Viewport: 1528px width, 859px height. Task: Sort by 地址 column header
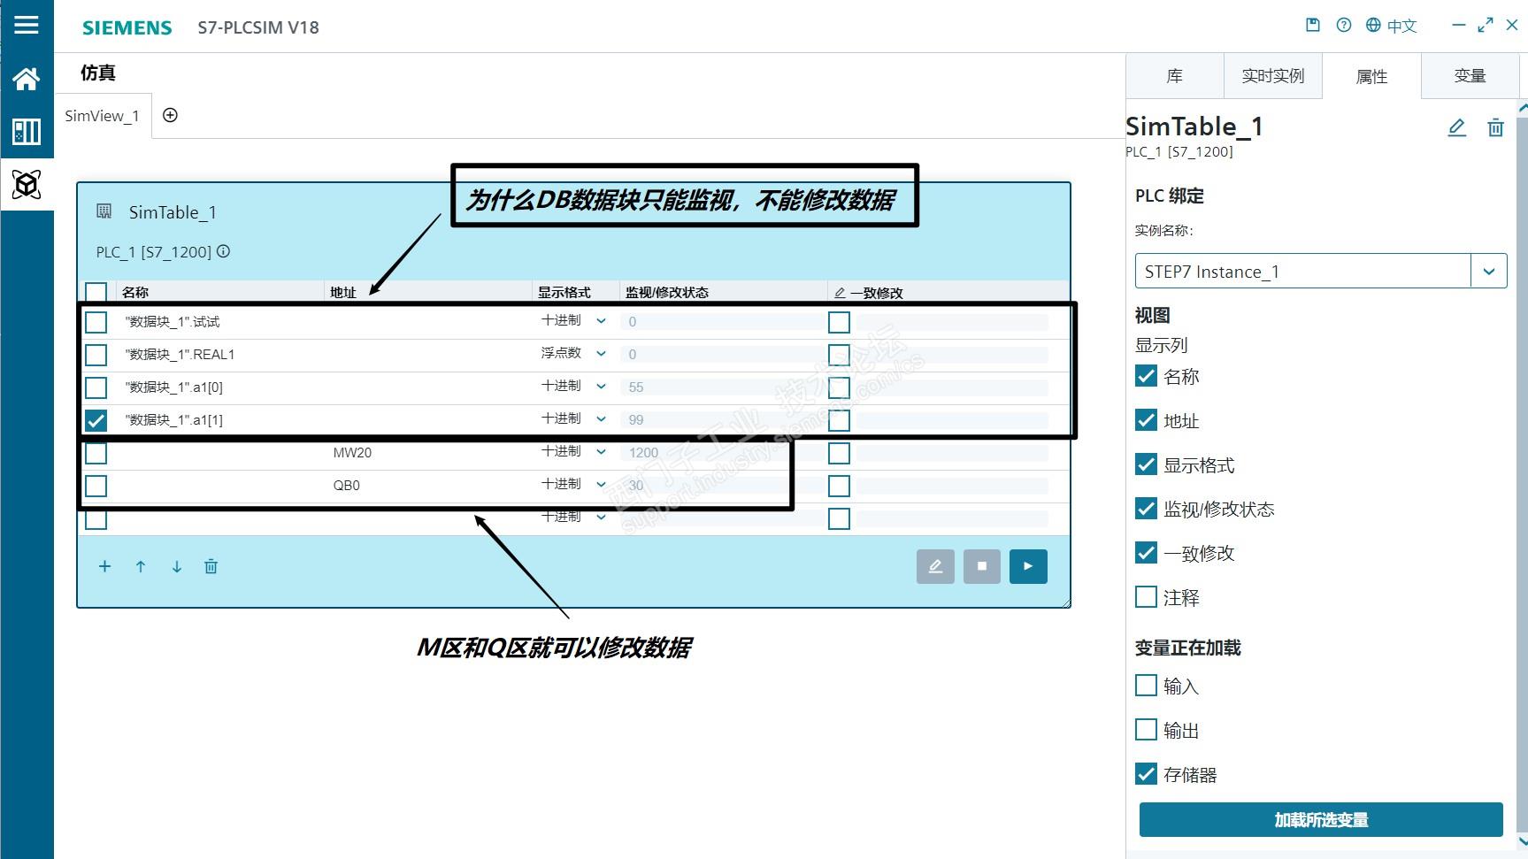point(343,292)
